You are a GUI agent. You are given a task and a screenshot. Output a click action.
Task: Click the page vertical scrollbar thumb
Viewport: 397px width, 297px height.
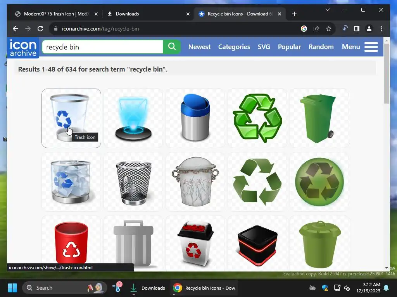(387, 73)
